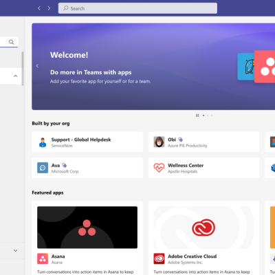Click the blue bird app tile in banner
The width and height of the screenshot is (275, 275).
pos(246,67)
